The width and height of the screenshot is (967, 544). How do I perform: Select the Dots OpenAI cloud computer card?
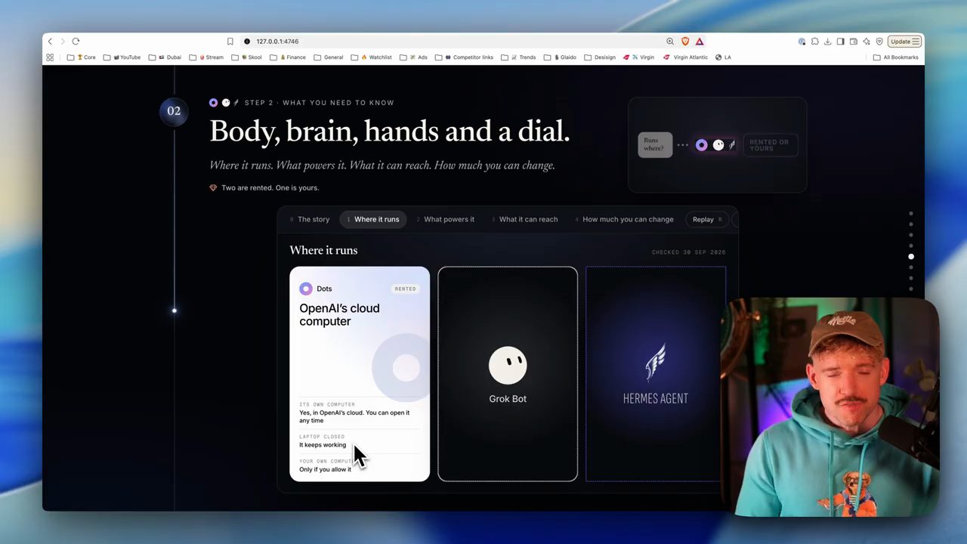pos(360,374)
